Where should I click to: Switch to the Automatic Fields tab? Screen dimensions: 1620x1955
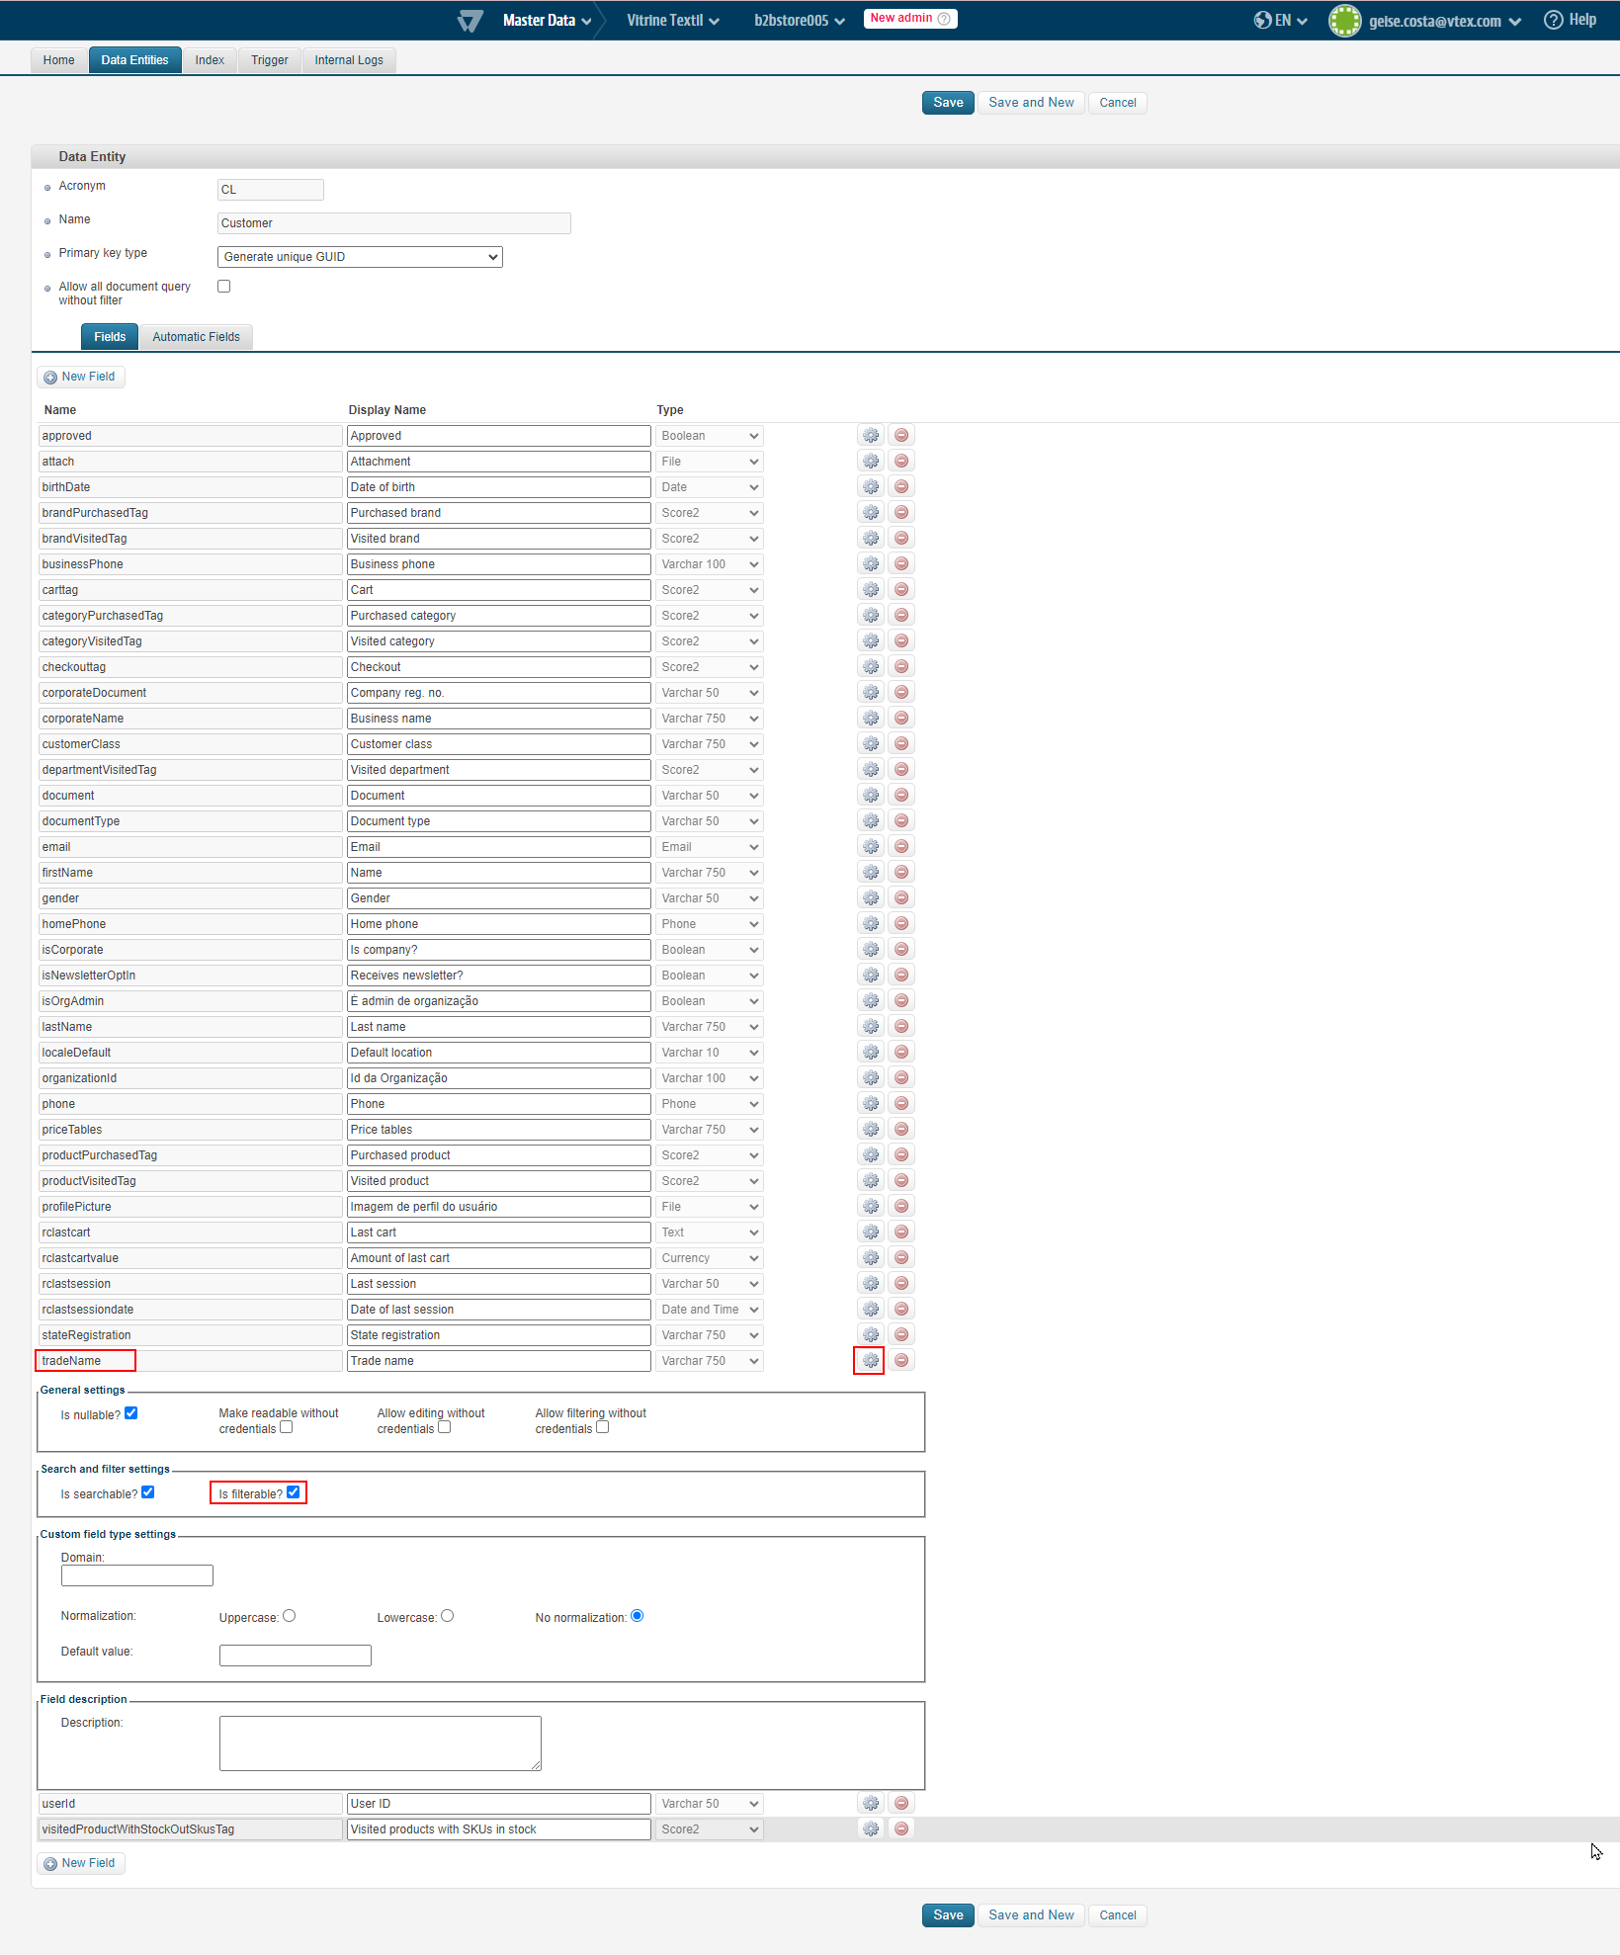pos(197,337)
